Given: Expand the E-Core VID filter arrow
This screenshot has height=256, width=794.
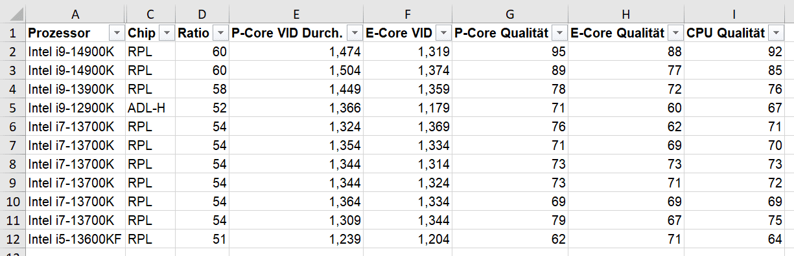Looking at the screenshot, I should click(x=443, y=33).
